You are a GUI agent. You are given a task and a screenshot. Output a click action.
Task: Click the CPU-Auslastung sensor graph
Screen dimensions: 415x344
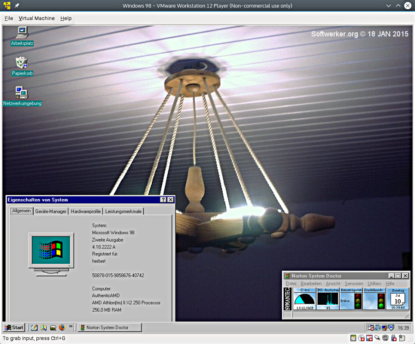[328, 299]
